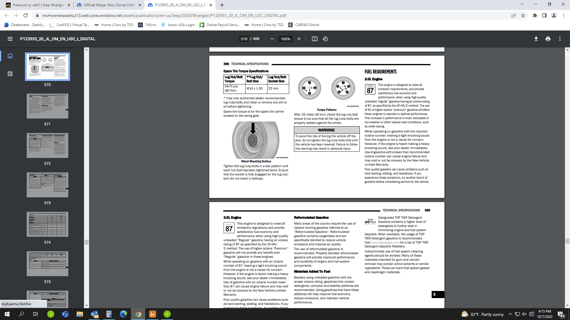Image resolution: width=570 pixels, height=320 pixels.
Task: Open www.toptiergas.com link
Action: 385,242
